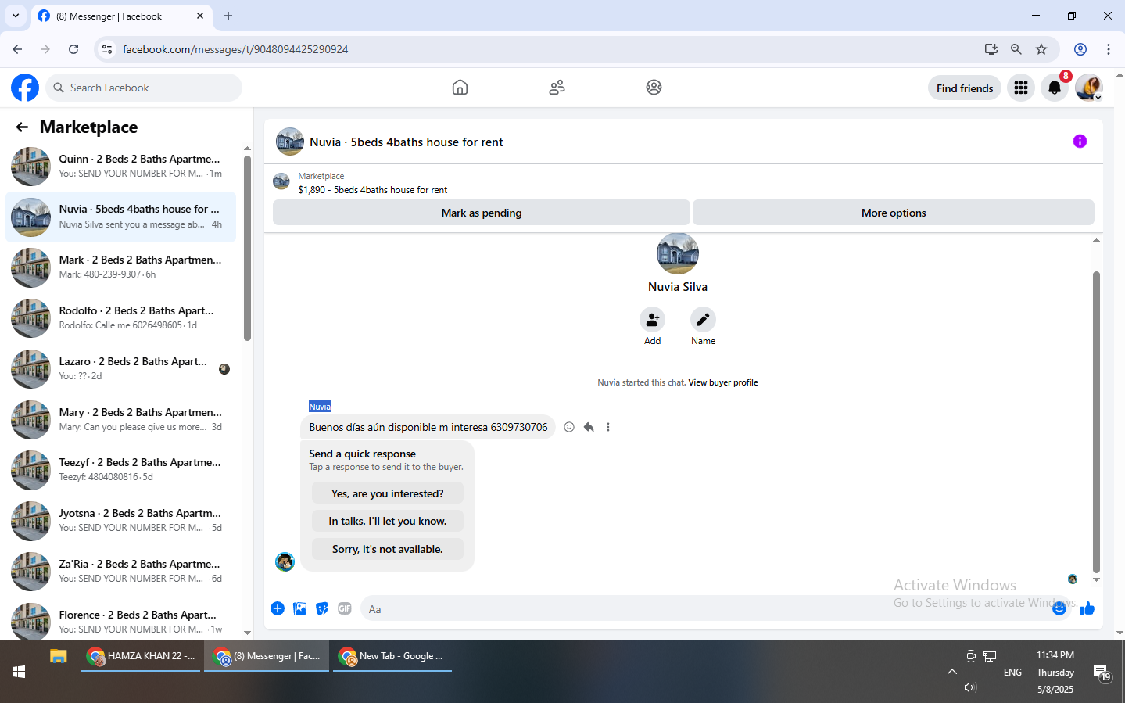1125x703 pixels.
Task: Switch to New Tab - Google taskbar window
Action: [x=392, y=656]
